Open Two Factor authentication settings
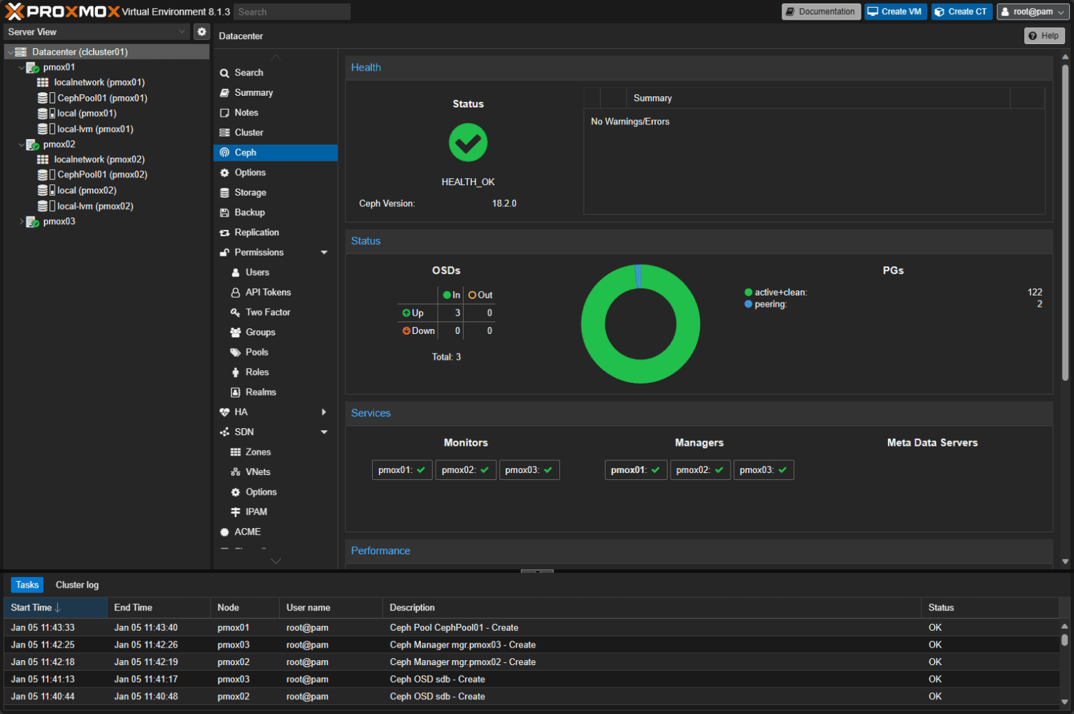Viewport: 1074px width, 714px height. [x=266, y=312]
